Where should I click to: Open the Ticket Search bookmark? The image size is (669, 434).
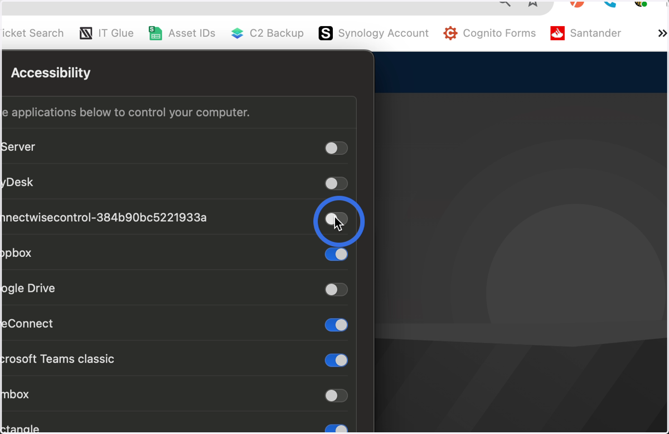point(32,33)
